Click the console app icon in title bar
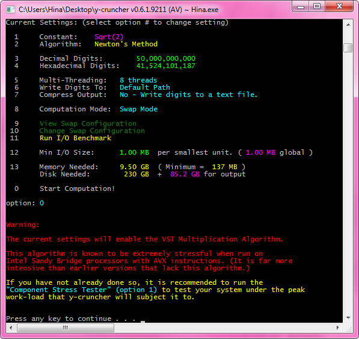Screen dimensions: 359x339 (10, 10)
